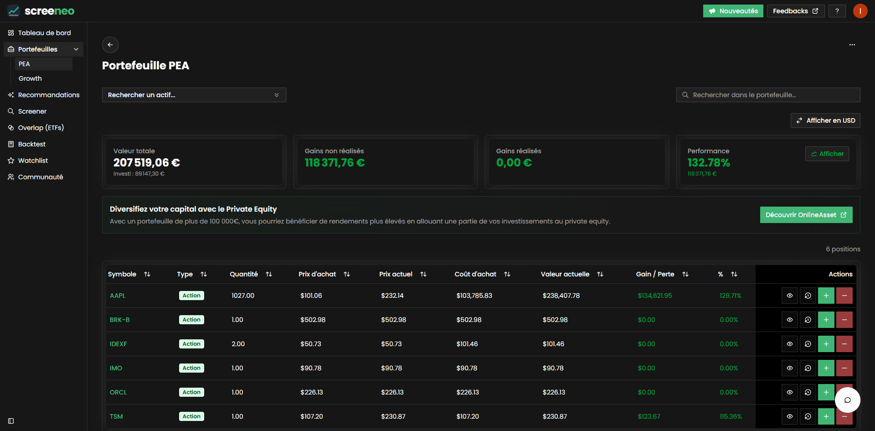Viewport: 875px width, 431px height.
Task: Remove shares from the IDEXF position
Action: 844,344
